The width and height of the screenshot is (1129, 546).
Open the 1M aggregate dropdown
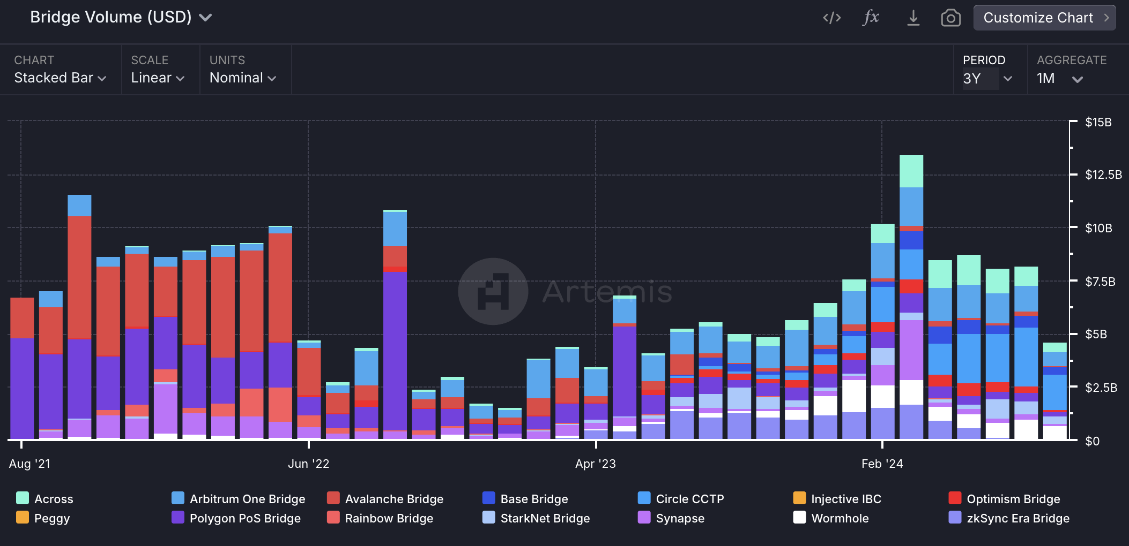(x=1059, y=78)
